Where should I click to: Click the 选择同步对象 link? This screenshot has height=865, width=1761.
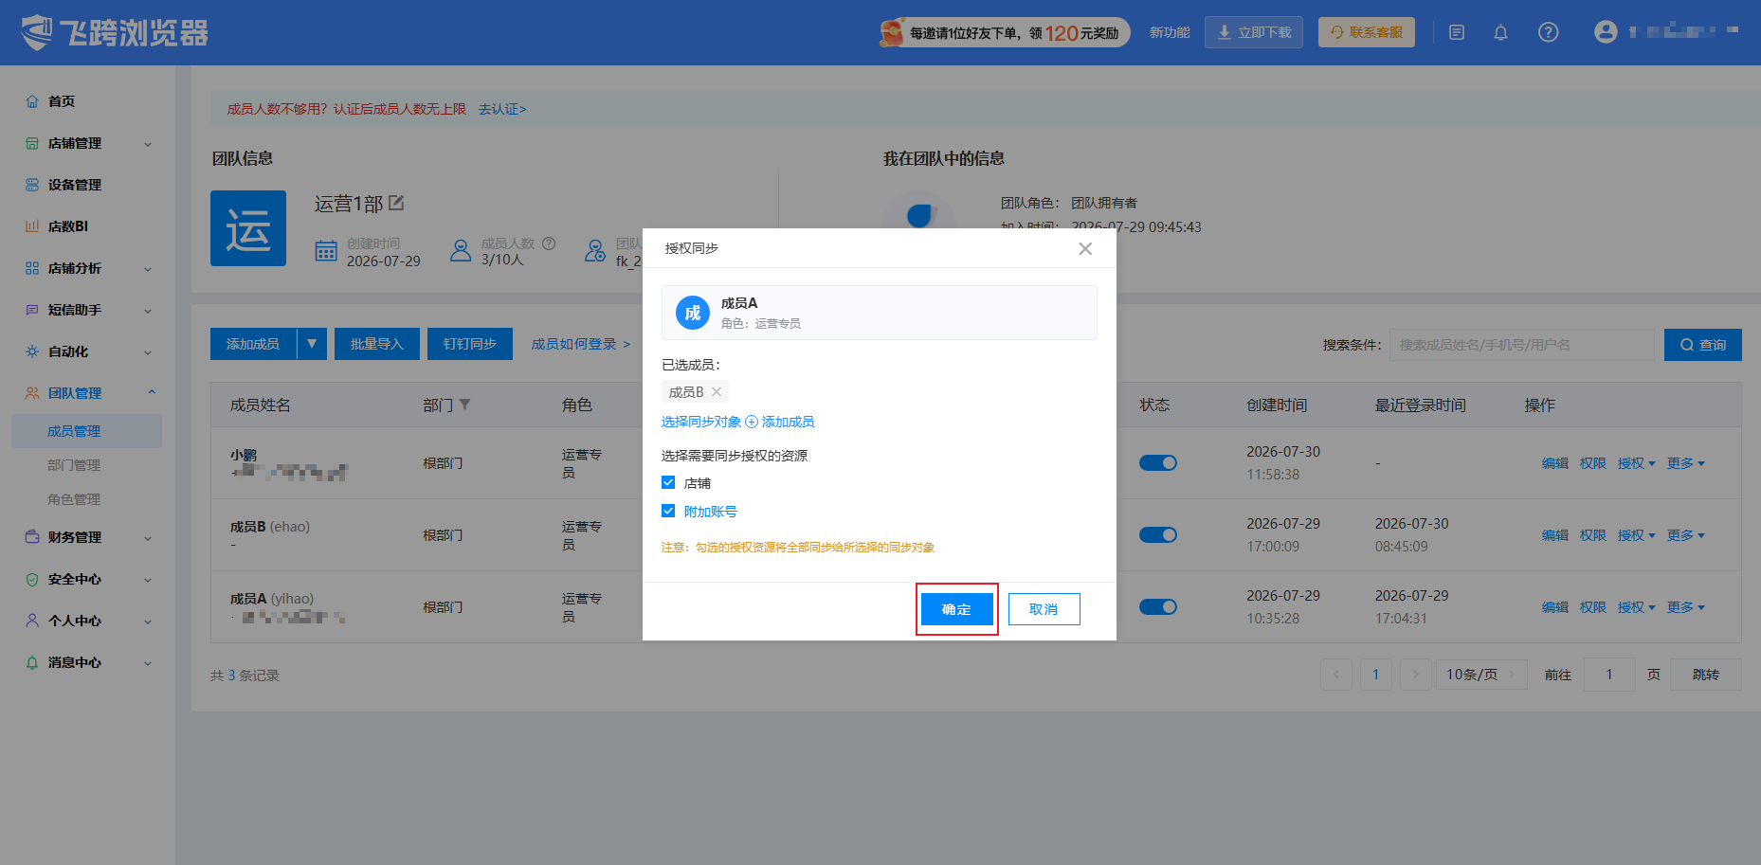pyautogui.click(x=700, y=422)
